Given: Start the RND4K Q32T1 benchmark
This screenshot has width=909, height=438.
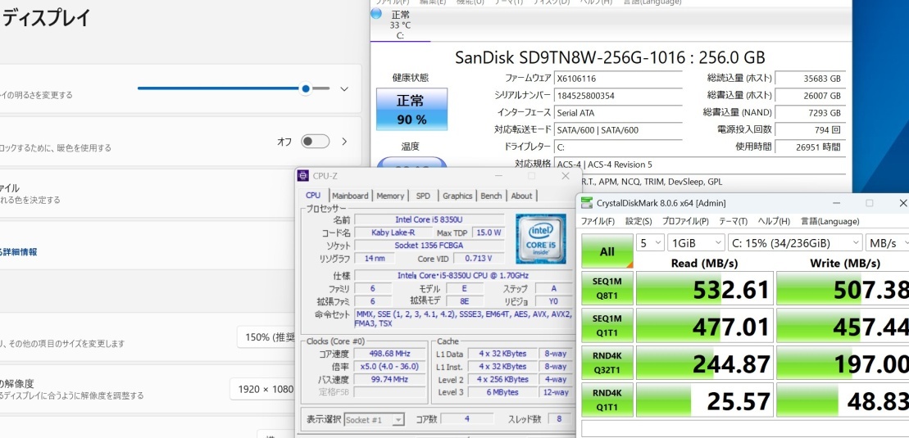Looking at the screenshot, I should point(607,363).
